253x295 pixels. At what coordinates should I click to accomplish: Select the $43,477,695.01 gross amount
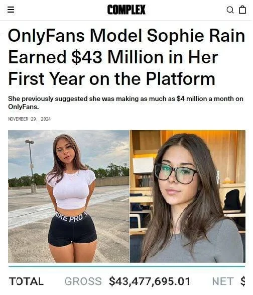coord(150,281)
